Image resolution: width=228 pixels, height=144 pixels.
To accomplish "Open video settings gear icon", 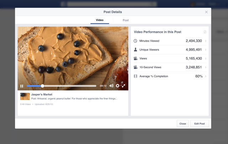I will [118, 86].
